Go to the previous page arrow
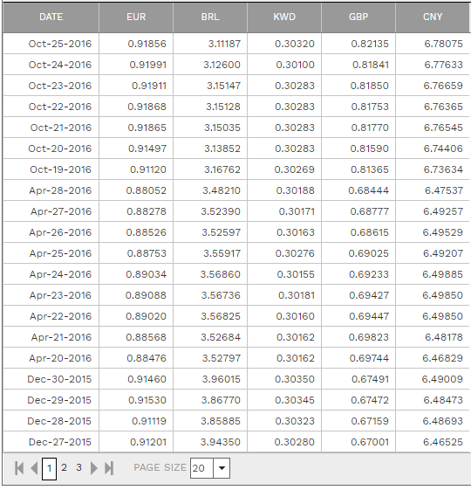This screenshot has height=490, width=471. click(x=34, y=468)
